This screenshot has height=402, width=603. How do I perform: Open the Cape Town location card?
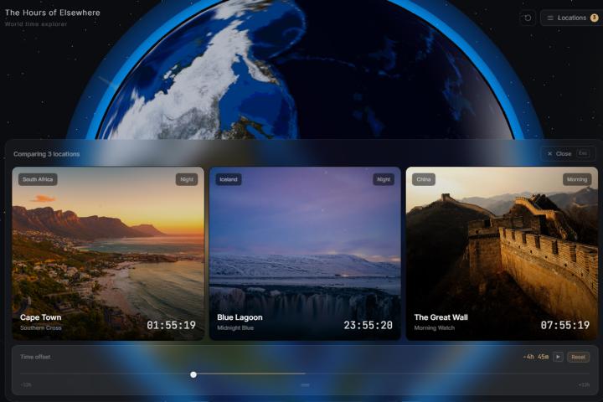pyautogui.click(x=108, y=254)
